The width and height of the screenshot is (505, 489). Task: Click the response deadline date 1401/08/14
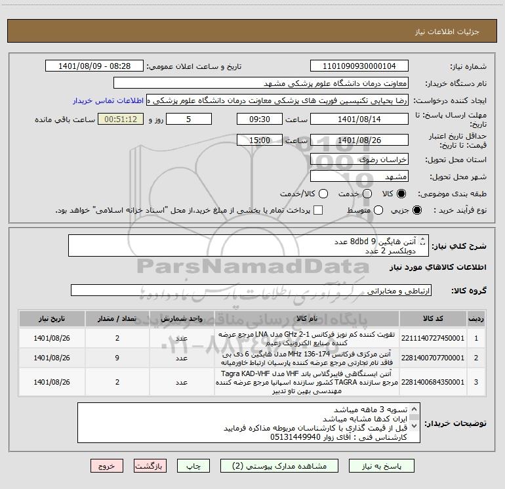359,119
